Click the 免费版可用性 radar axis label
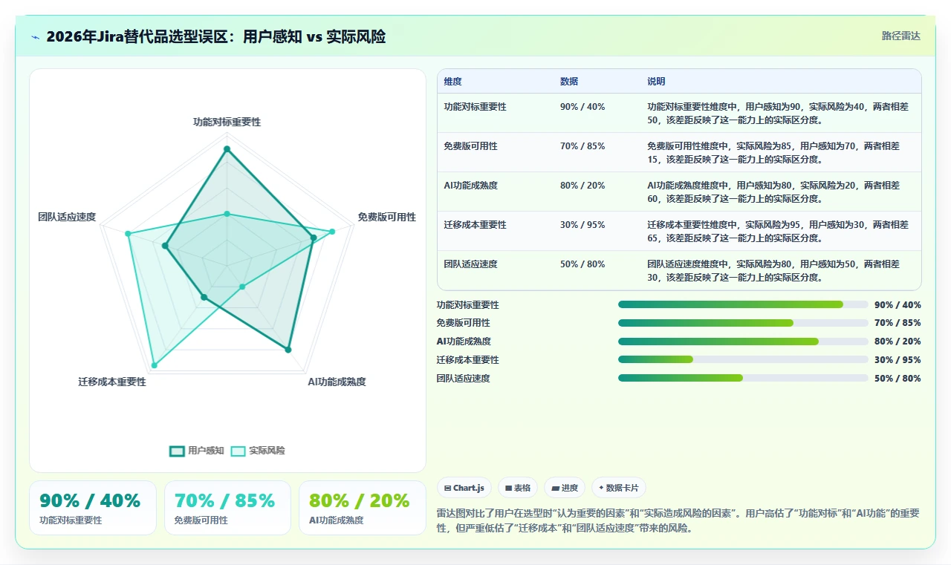Viewport: 951px width, 565px height. [386, 217]
